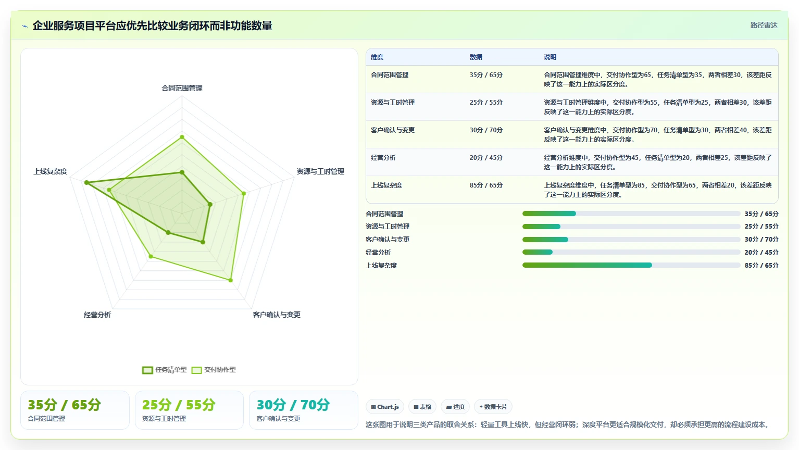
Task: Click the blue icon beside the page title
Action: pos(24,26)
